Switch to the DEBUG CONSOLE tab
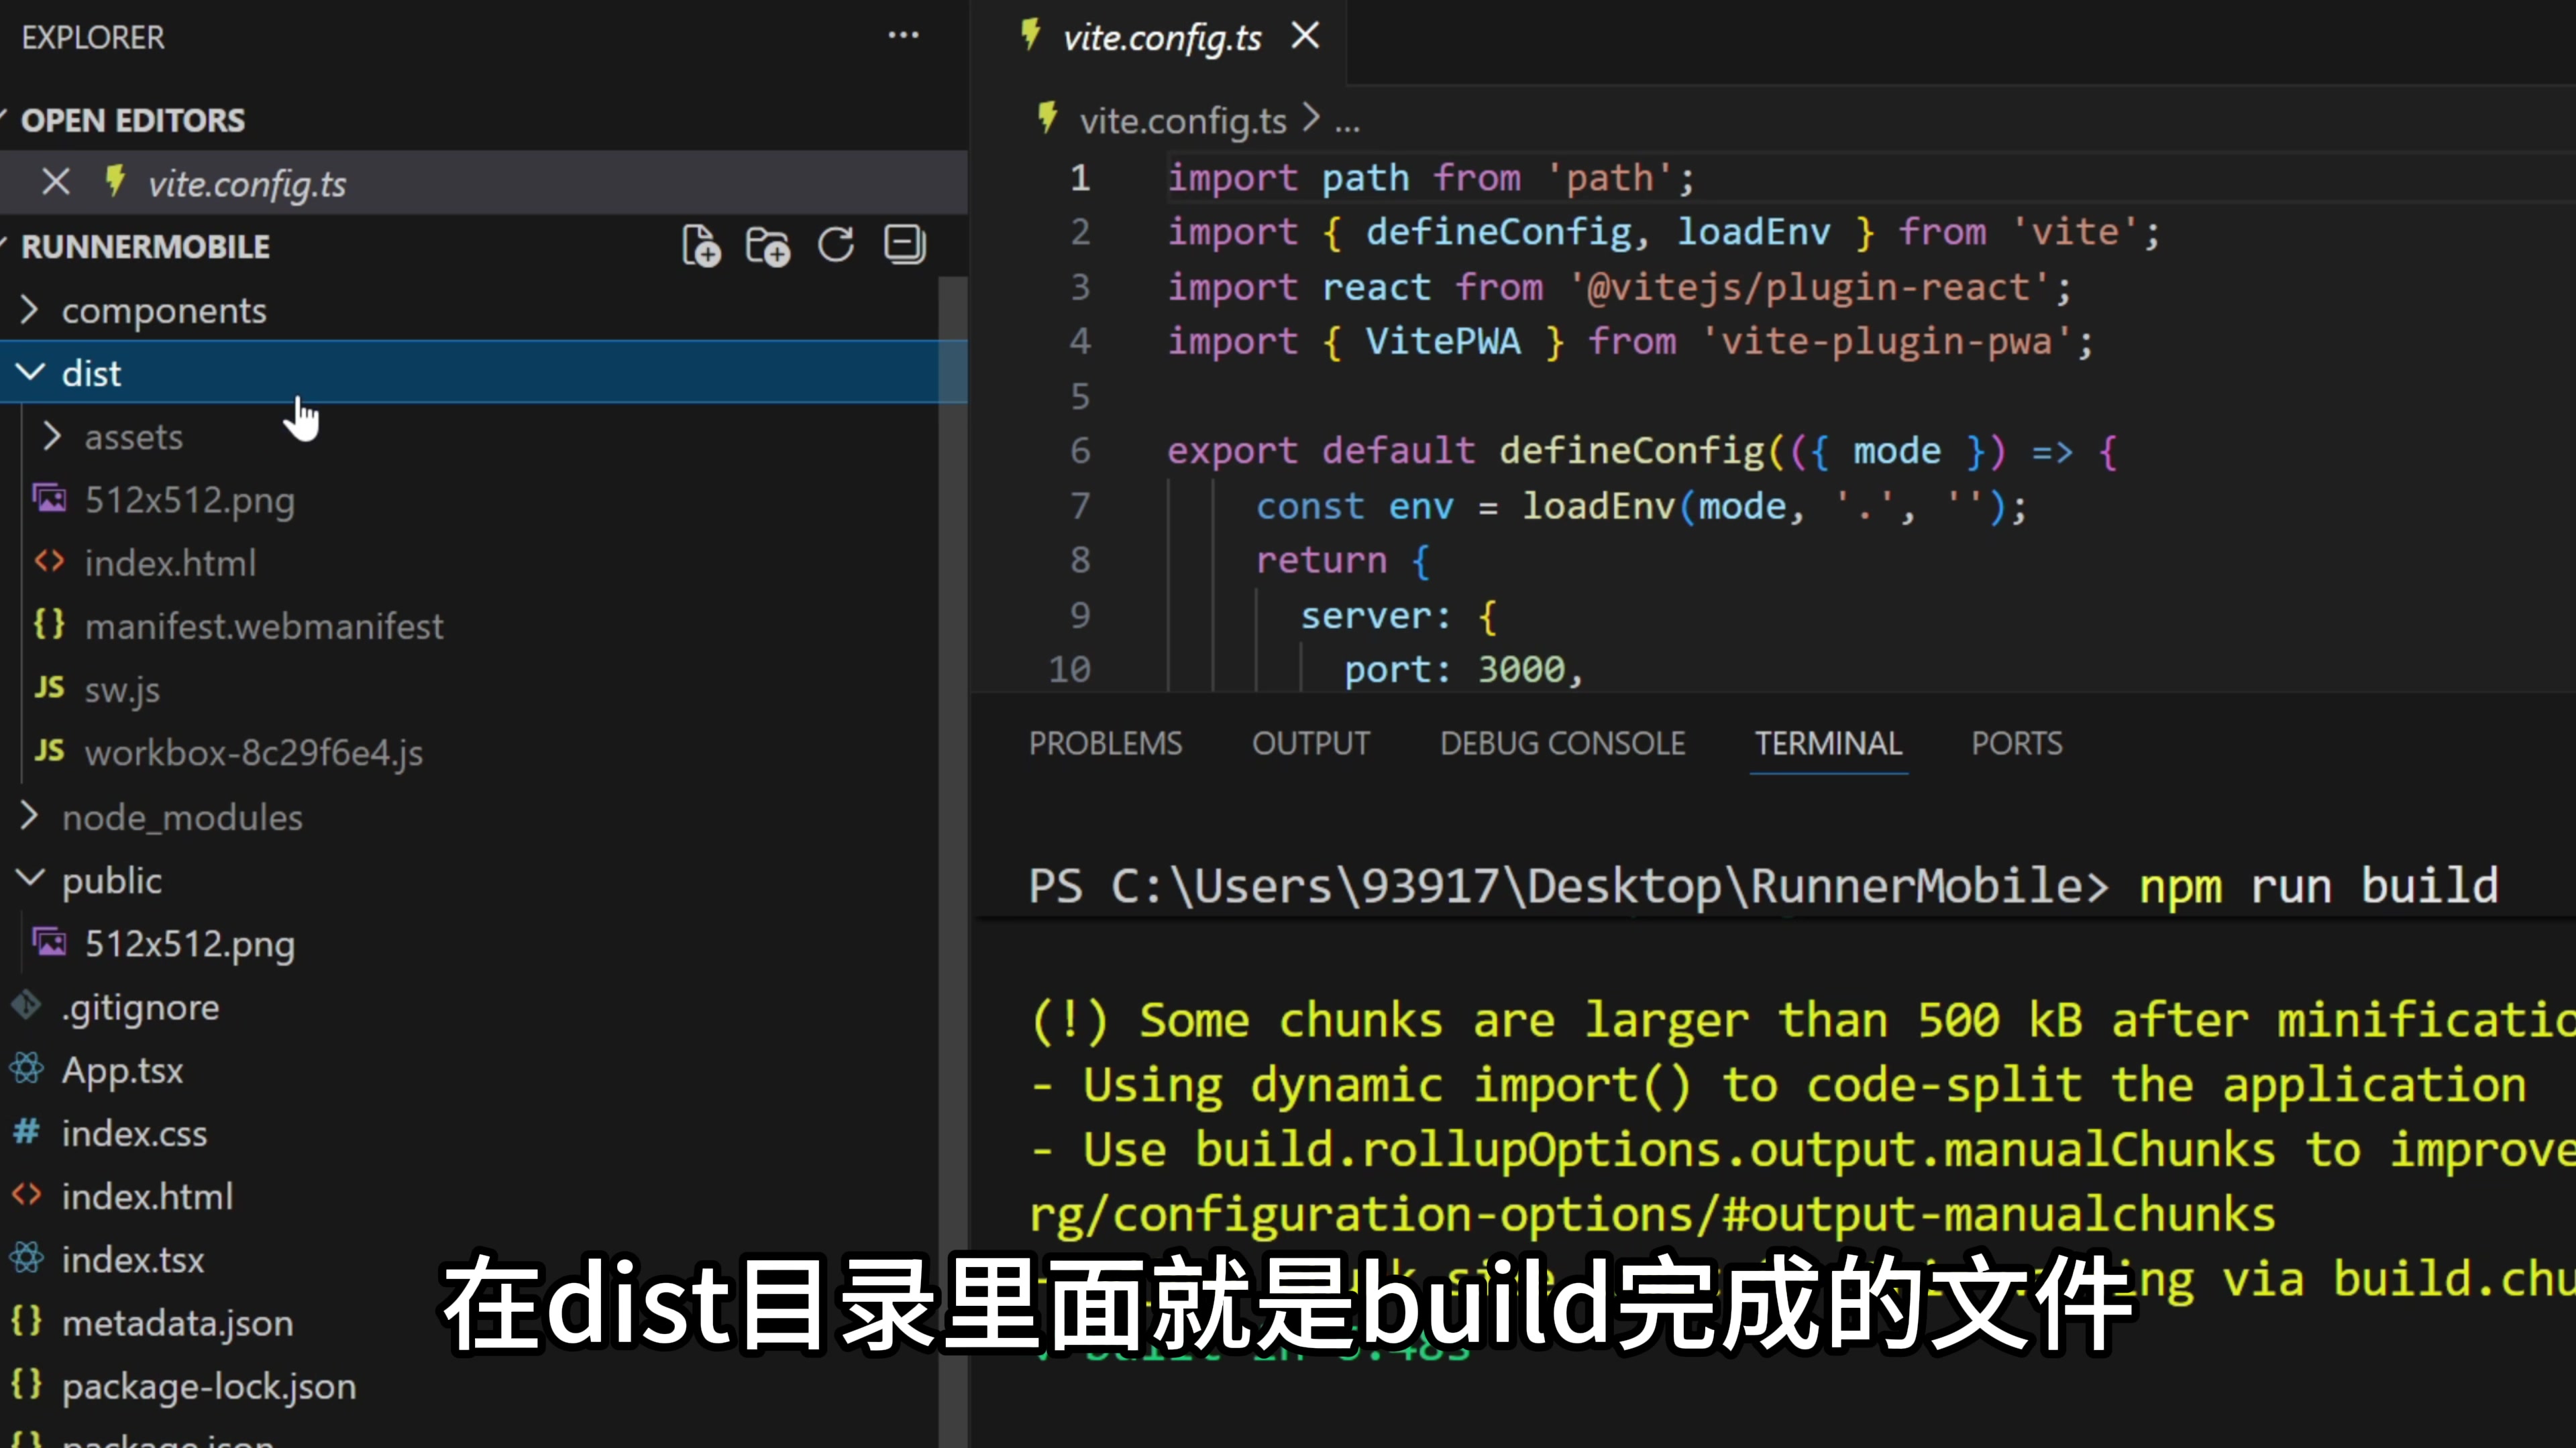This screenshot has width=2576, height=1448. click(1562, 743)
